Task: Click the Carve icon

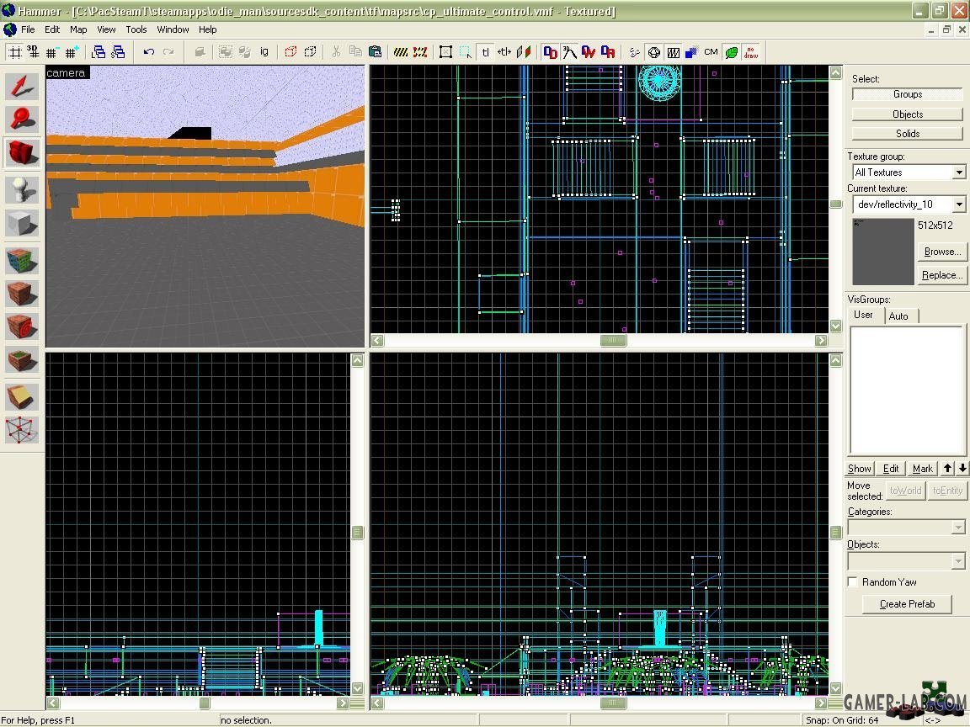Action: 200,52
